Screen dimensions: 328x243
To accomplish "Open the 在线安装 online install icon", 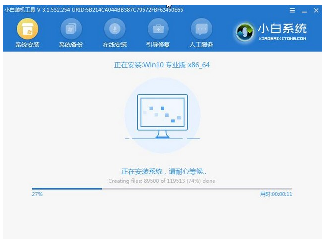I will point(115,29).
